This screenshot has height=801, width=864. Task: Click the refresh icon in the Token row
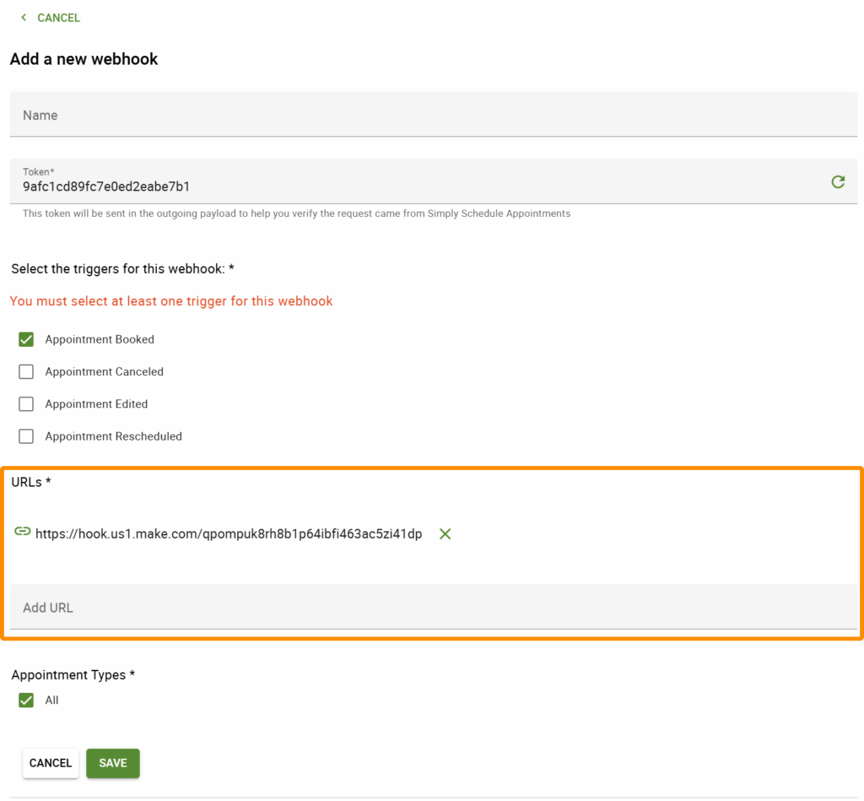click(x=838, y=181)
